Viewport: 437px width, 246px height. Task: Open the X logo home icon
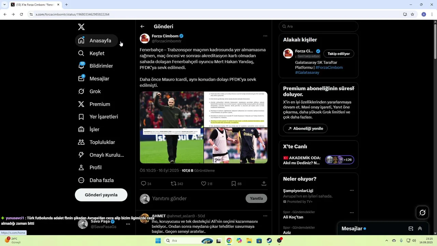(x=81, y=27)
